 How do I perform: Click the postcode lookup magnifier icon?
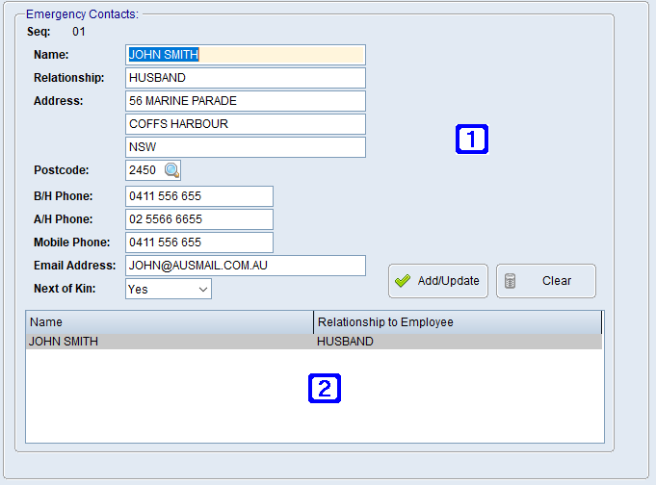click(172, 170)
